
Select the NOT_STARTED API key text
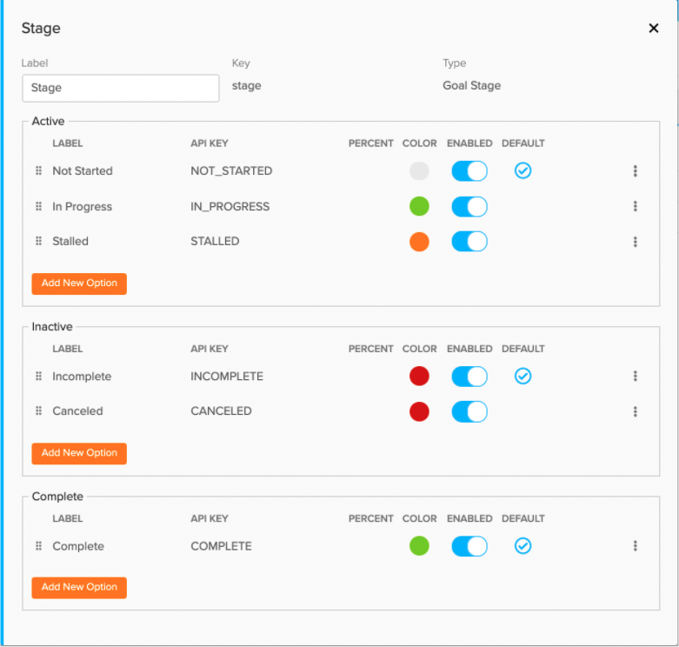click(x=231, y=170)
